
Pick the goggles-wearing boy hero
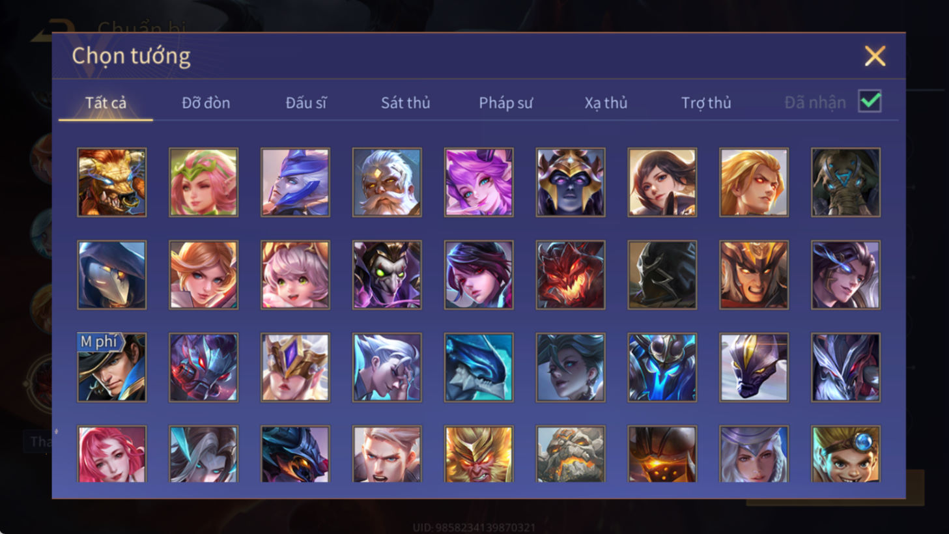845,454
